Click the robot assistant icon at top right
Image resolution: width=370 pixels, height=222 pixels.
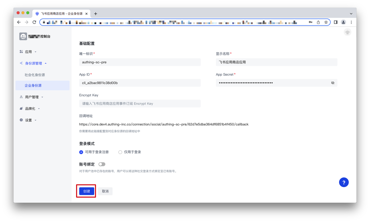click(x=347, y=32)
